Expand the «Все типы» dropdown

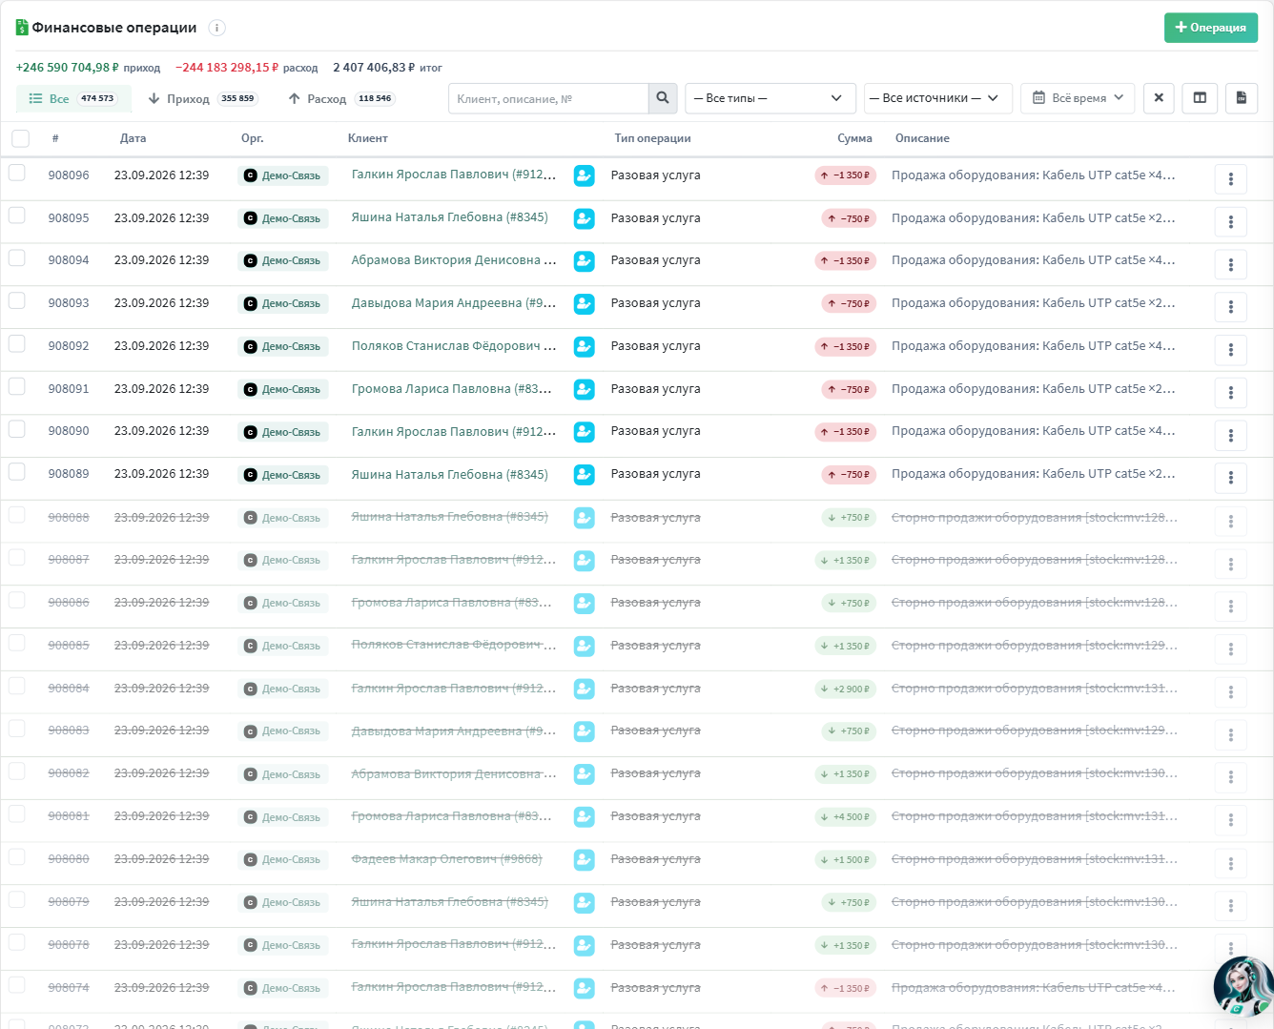(771, 98)
